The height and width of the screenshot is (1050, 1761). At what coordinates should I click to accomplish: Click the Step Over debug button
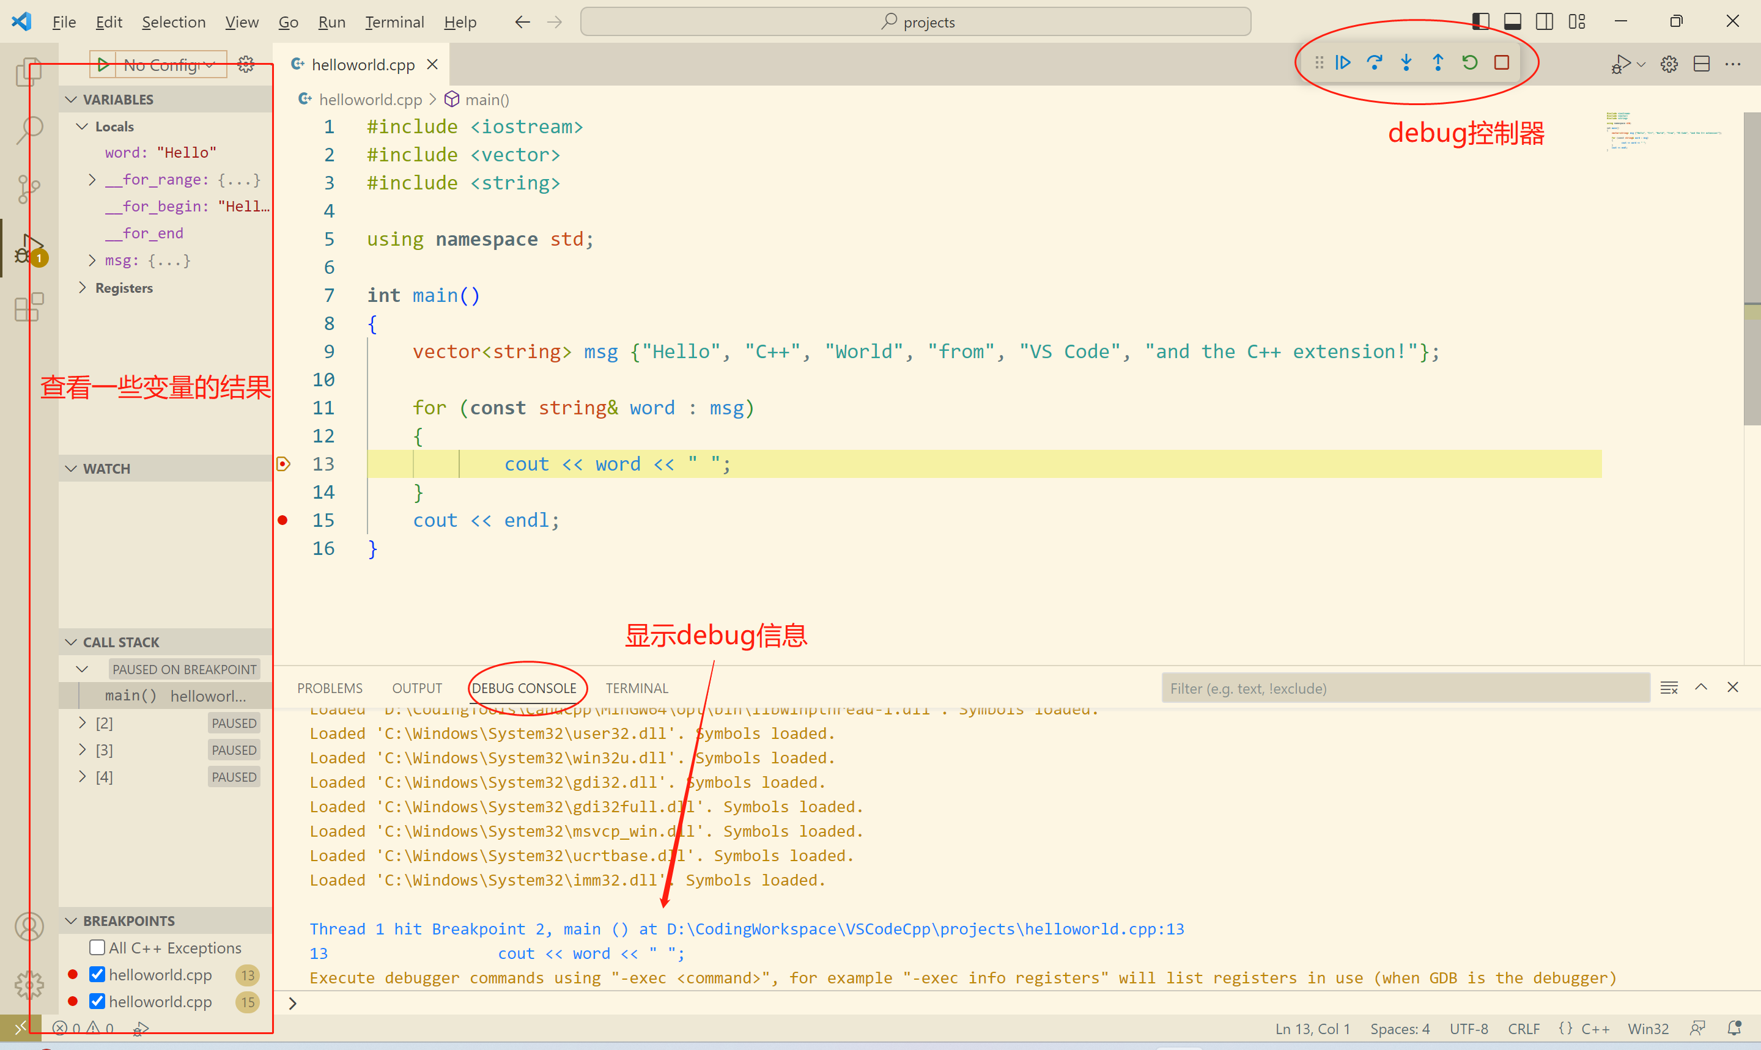coord(1375,63)
